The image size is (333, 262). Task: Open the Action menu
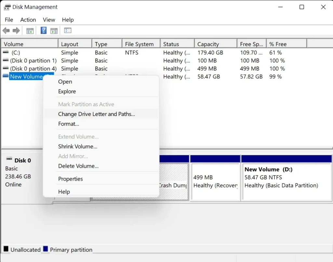point(28,20)
